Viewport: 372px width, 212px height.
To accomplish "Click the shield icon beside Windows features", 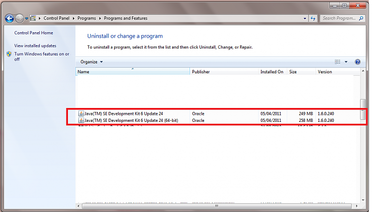I will (9, 54).
